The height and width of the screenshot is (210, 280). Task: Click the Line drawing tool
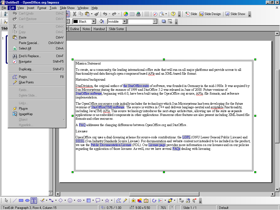(x=15, y=201)
